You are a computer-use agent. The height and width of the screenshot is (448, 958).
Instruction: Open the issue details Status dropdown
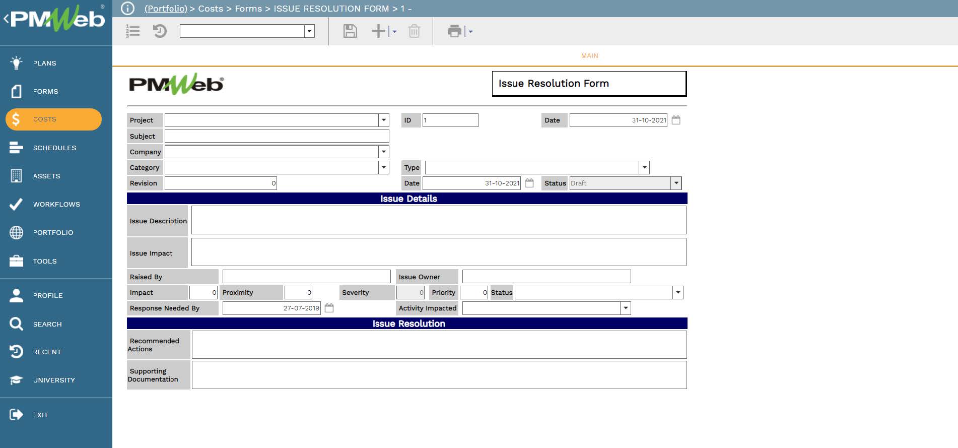point(678,292)
